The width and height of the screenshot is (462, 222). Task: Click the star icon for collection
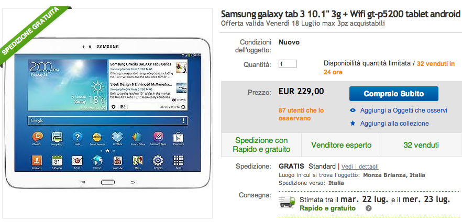[353, 123]
